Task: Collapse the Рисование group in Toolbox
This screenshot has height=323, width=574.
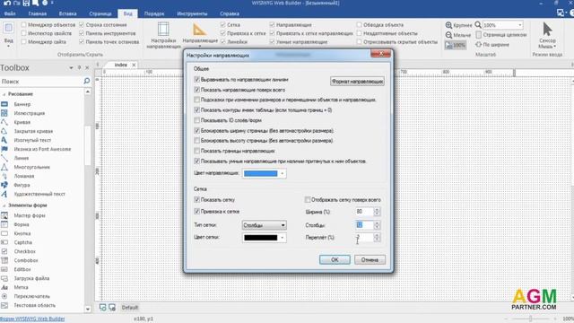Action: (x=4, y=94)
